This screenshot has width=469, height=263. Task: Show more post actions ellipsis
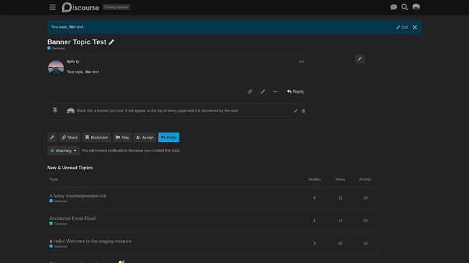[x=275, y=92]
